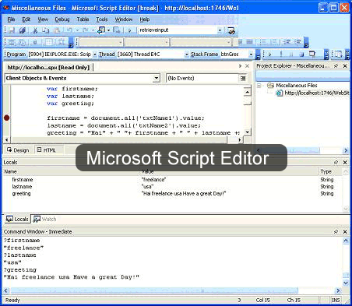Click the Navigate Backward icon
352x306 pixels.
(x=101, y=30)
